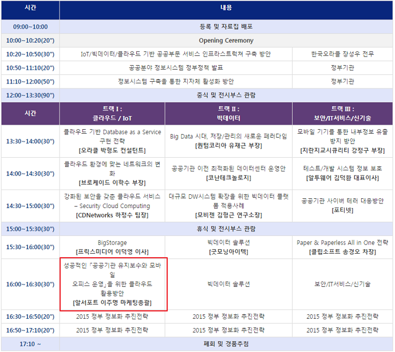This screenshot has width=395, height=352.
Task: Click '보안/IT서비스/신기술' in the 16:00~16:30 row
Action: coord(342,284)
